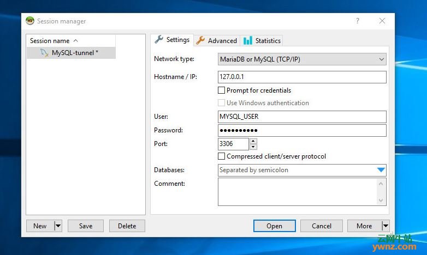The image size is (427, 255).
Task: Click the 'Port:' label
Action: (x=161, y=143)
